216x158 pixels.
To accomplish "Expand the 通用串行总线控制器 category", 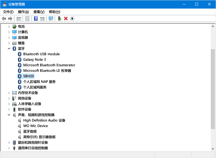I will [x=9, y=148].
